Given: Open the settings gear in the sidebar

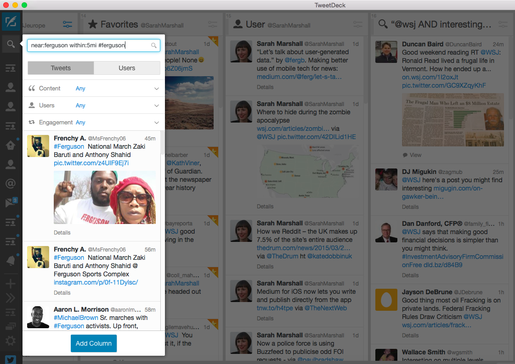Looking at the screenshot, I should [11, 341].
